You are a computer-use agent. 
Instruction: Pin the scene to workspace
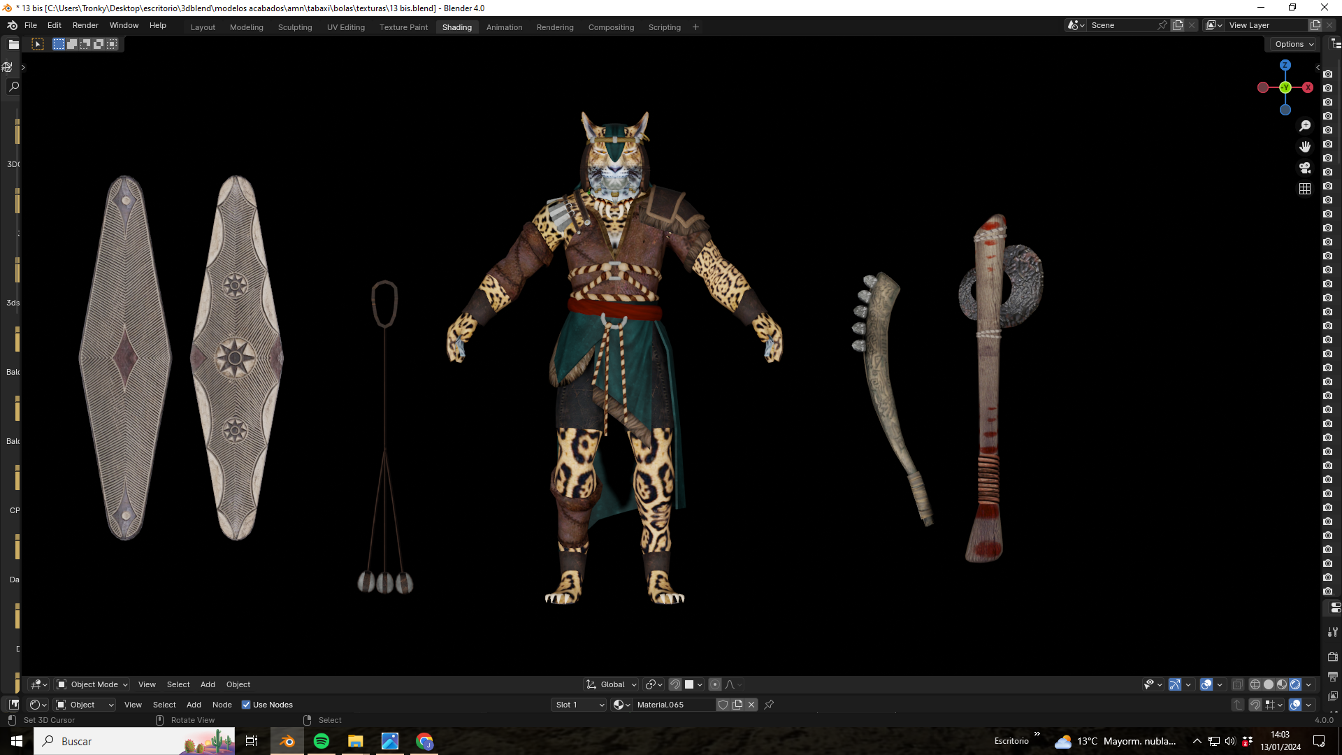[1162, 25]
